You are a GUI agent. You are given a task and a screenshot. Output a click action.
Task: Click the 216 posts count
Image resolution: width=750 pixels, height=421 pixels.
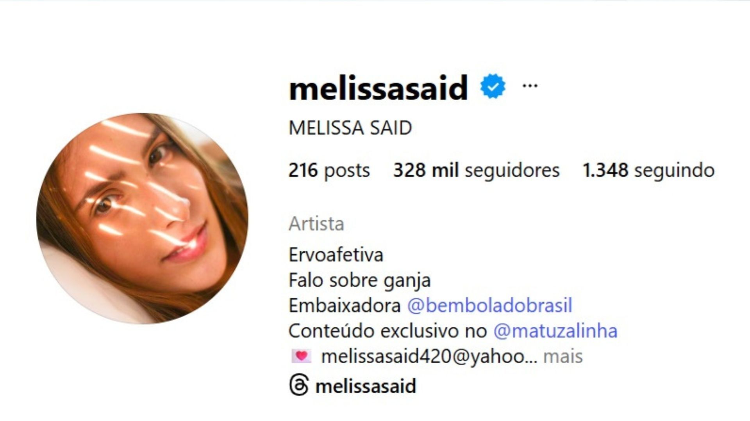coord(329,170)
